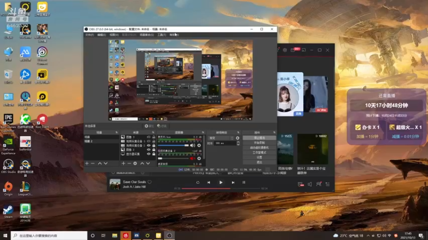Open source properties gear in sources toolbar
Viewport: 428px width, 240px height.
click(135, 163)
